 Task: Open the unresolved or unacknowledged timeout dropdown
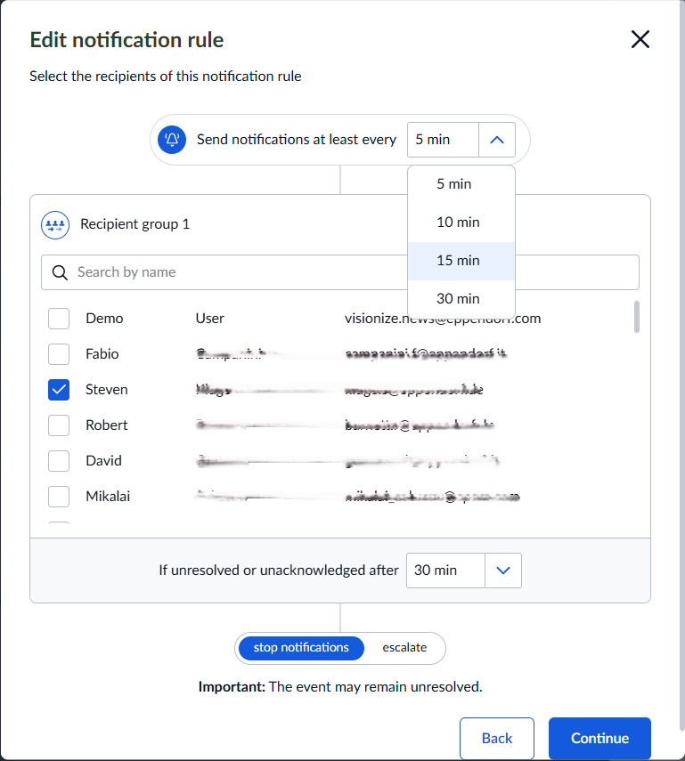503,571
